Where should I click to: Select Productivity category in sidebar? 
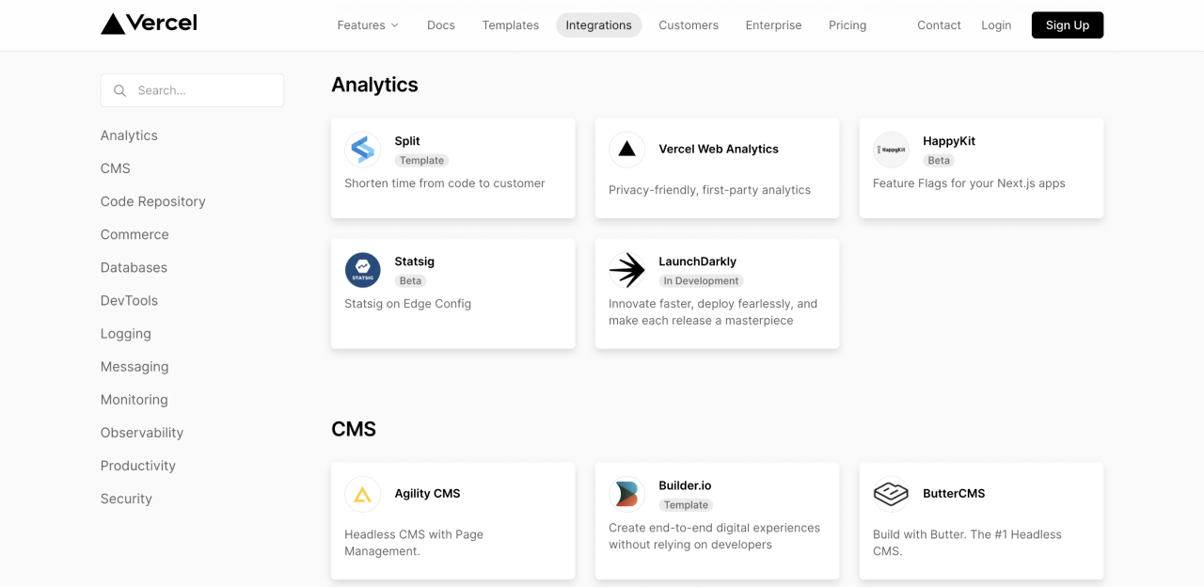point(138,465)
